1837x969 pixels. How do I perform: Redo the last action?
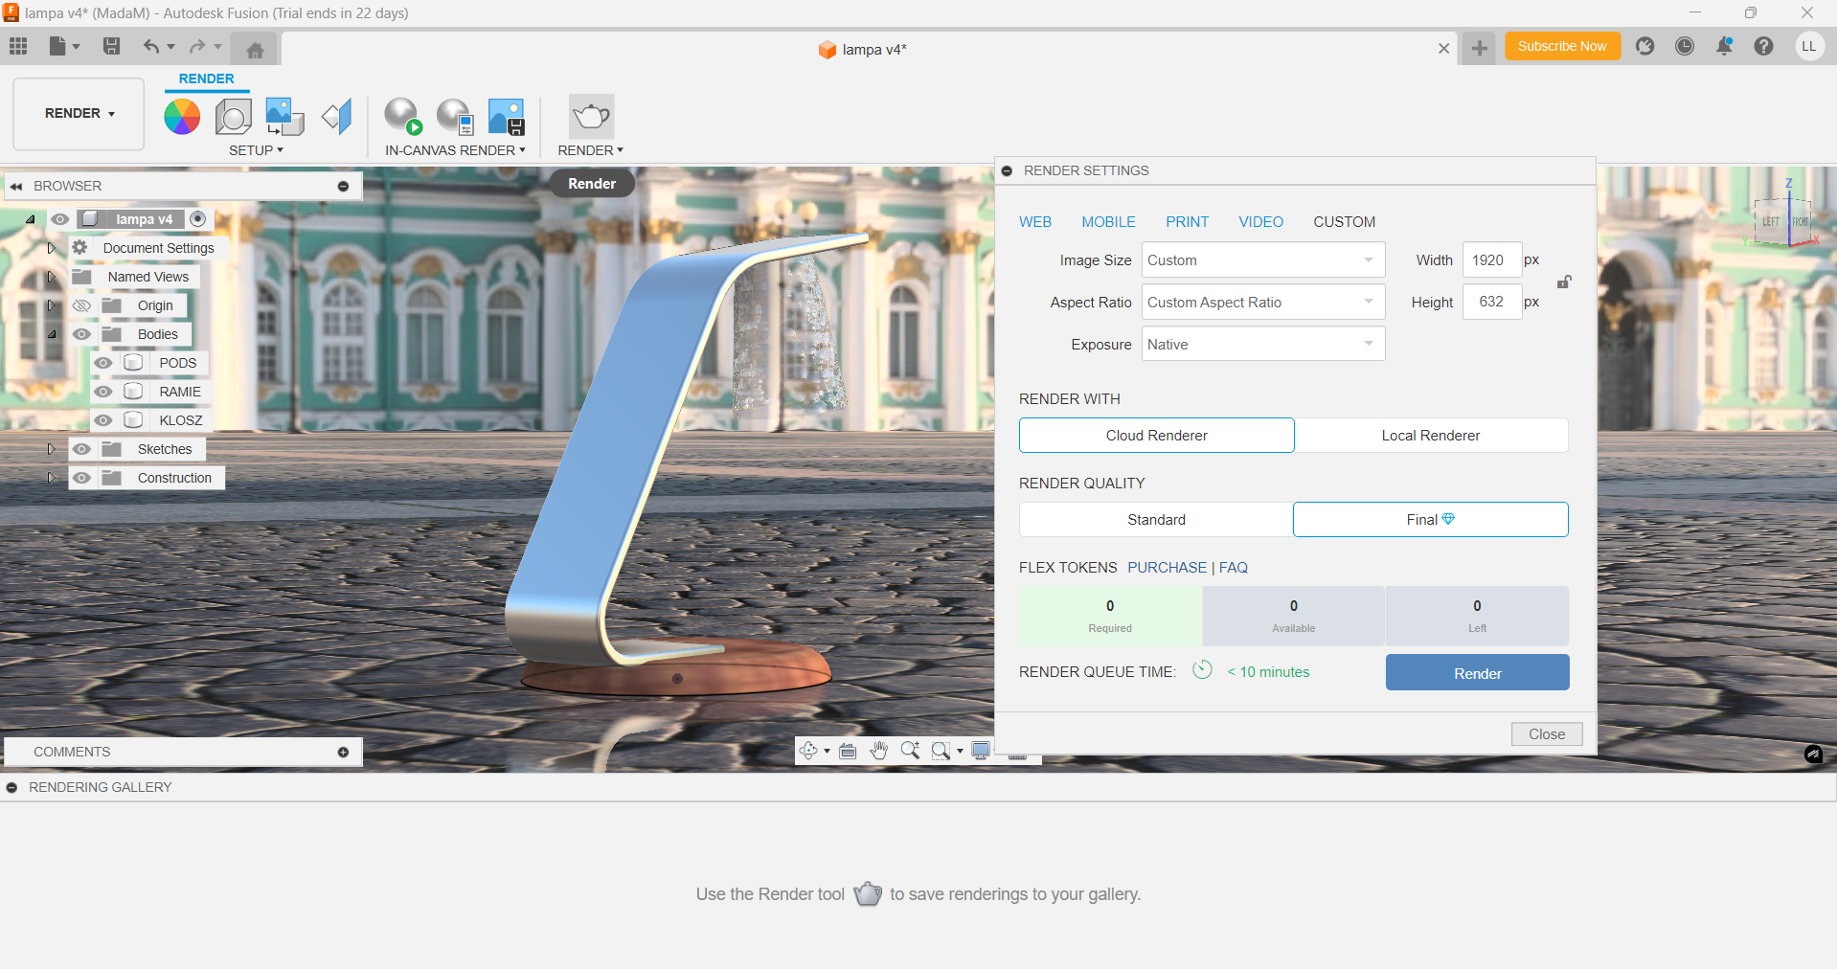[x=197, y=46]
